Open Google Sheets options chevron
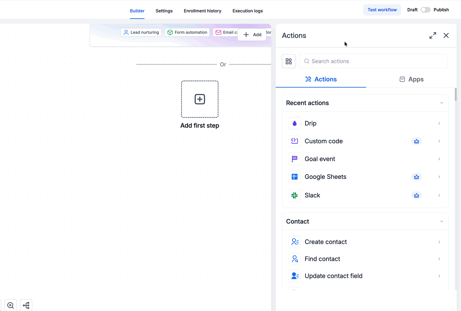 [x=439, y=177]
